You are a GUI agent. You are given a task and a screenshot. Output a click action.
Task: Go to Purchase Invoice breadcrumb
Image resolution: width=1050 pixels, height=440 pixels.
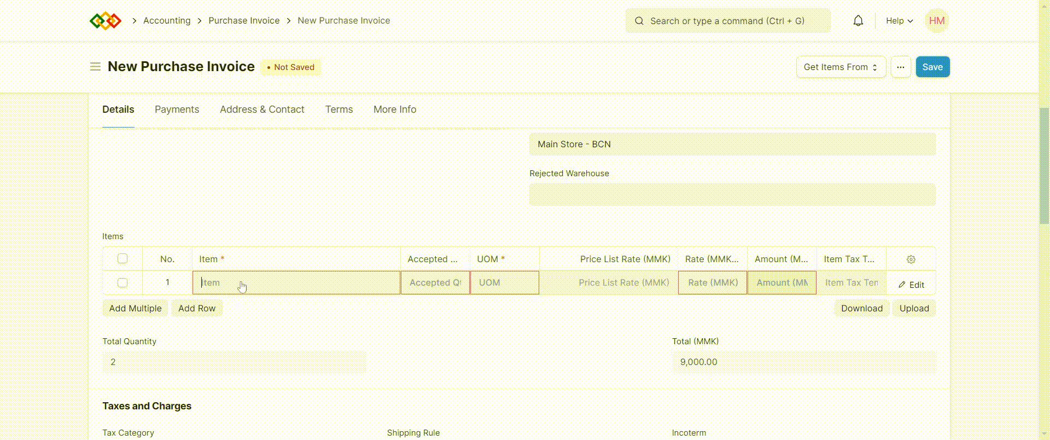tap(244, 20)
